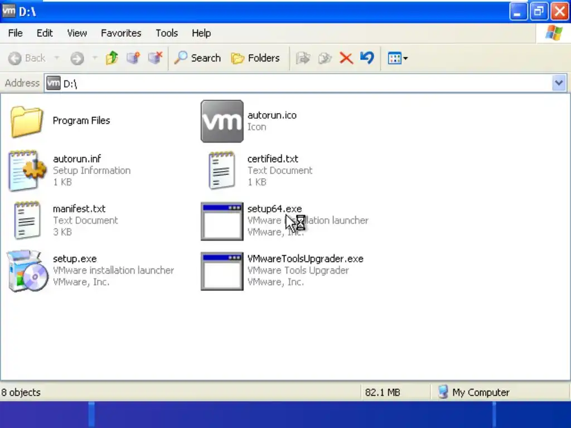Click the VMware icon in the address bar
The image size is (571, 428).
(x=54, y=84)
